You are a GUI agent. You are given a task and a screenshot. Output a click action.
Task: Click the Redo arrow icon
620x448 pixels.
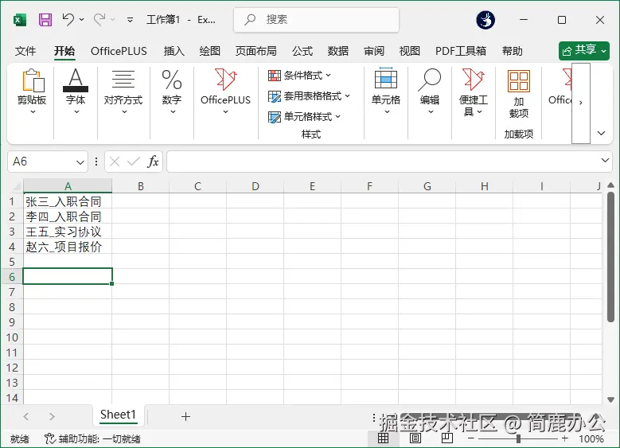99,19
